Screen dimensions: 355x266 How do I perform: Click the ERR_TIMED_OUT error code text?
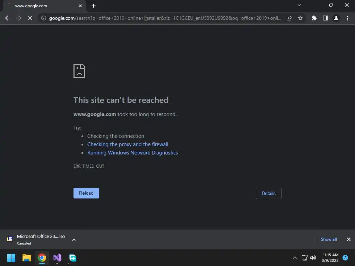(x=89, y=166)
